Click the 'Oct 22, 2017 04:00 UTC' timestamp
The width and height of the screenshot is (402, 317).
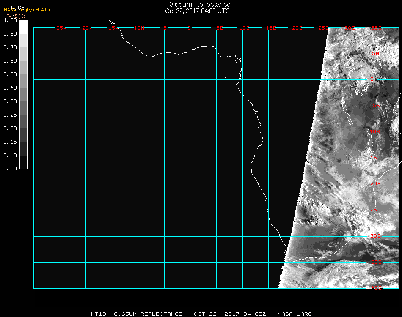(198, 11)
